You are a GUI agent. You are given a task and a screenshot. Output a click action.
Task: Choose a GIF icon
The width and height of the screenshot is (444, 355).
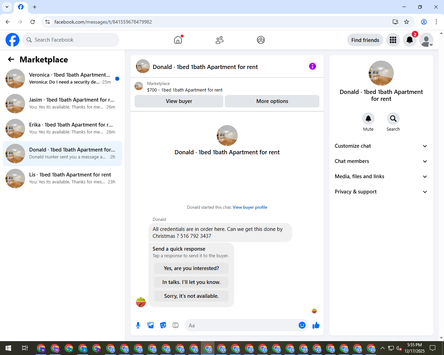tap(176, 325)
